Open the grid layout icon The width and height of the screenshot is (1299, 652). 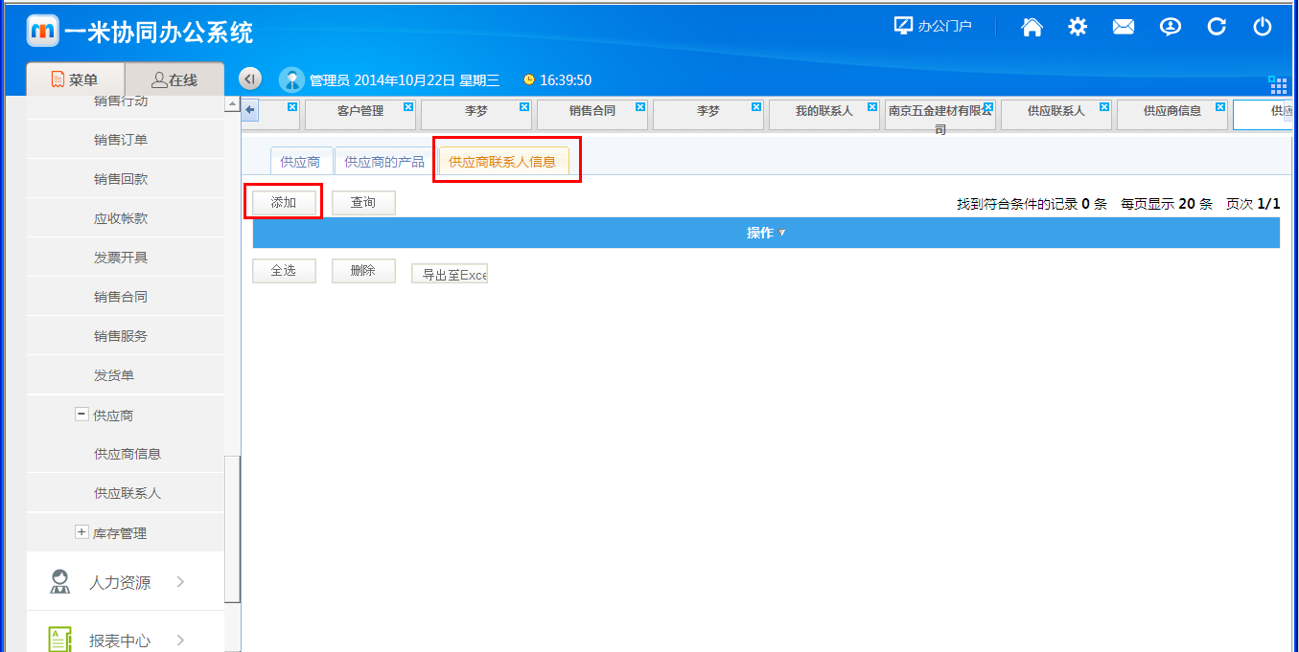[1277, 84]
